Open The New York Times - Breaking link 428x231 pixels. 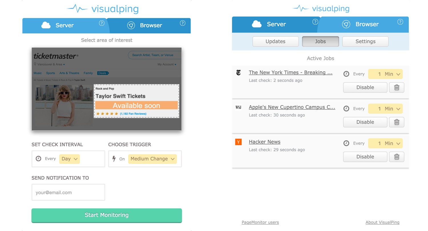(290, 73)
